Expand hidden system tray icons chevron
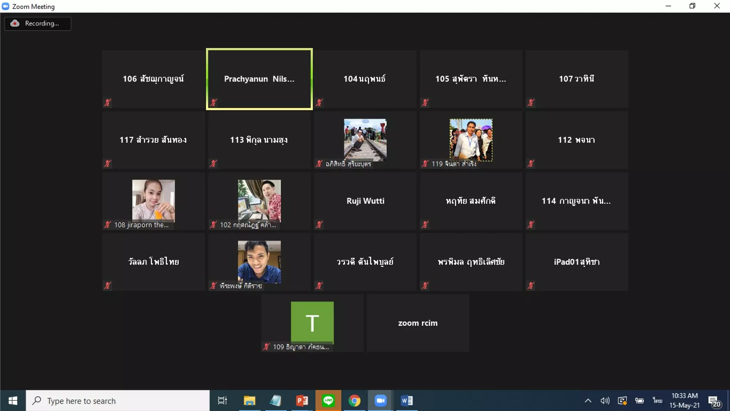The width and height of the screenshot is (730, 411). point(588,401)
